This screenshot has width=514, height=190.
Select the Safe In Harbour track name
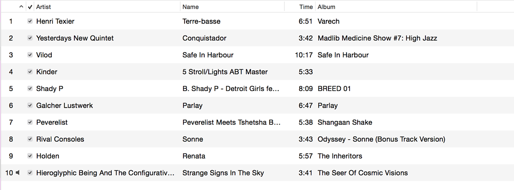tap(208, 55)
